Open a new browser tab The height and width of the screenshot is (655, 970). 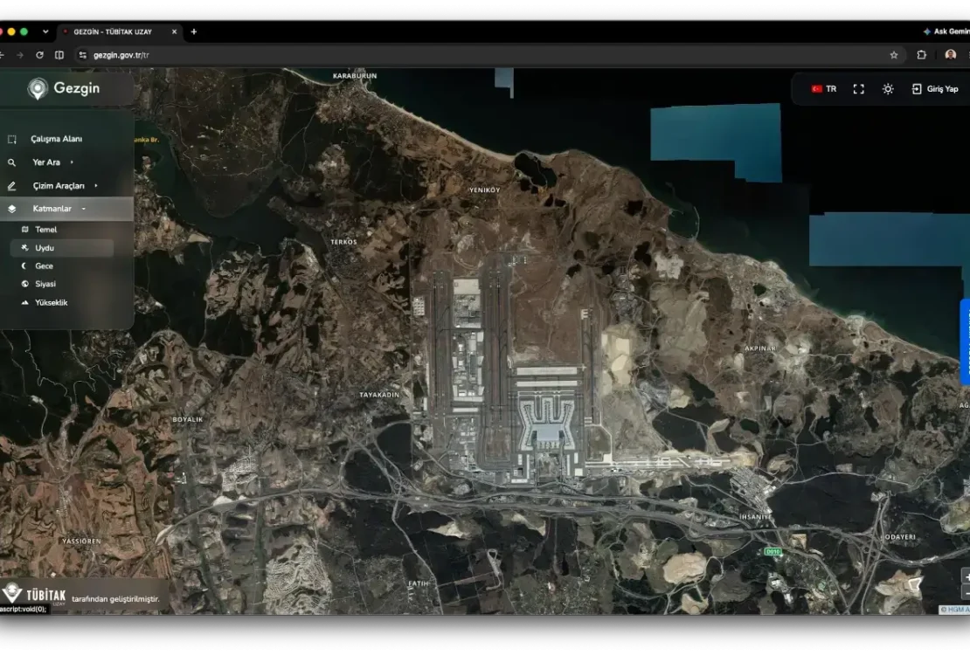point(194,31)
